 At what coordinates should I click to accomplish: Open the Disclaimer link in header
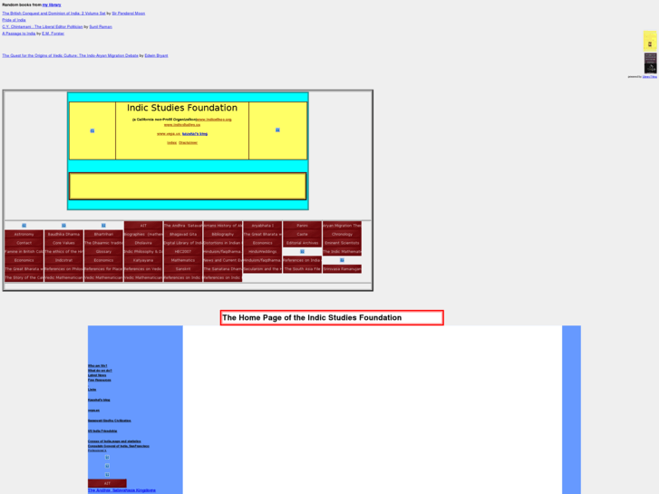point(188,143)
